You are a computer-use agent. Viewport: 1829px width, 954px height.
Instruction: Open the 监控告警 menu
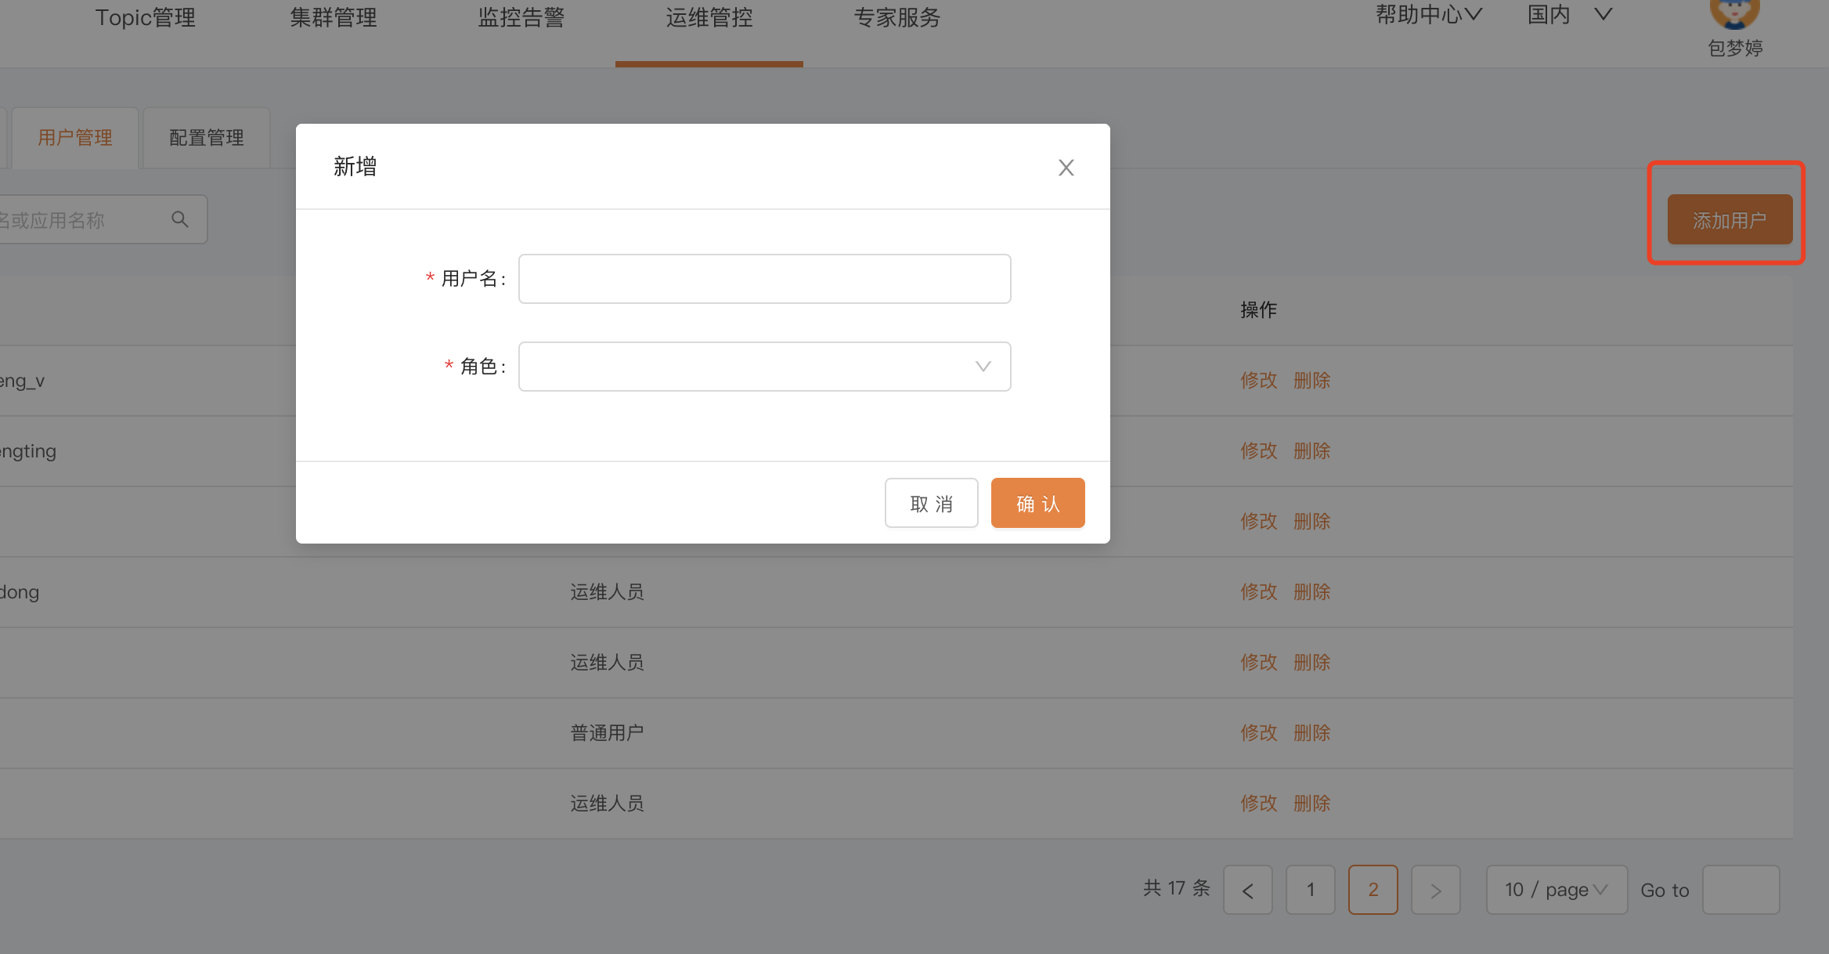[x=521, y=17]
